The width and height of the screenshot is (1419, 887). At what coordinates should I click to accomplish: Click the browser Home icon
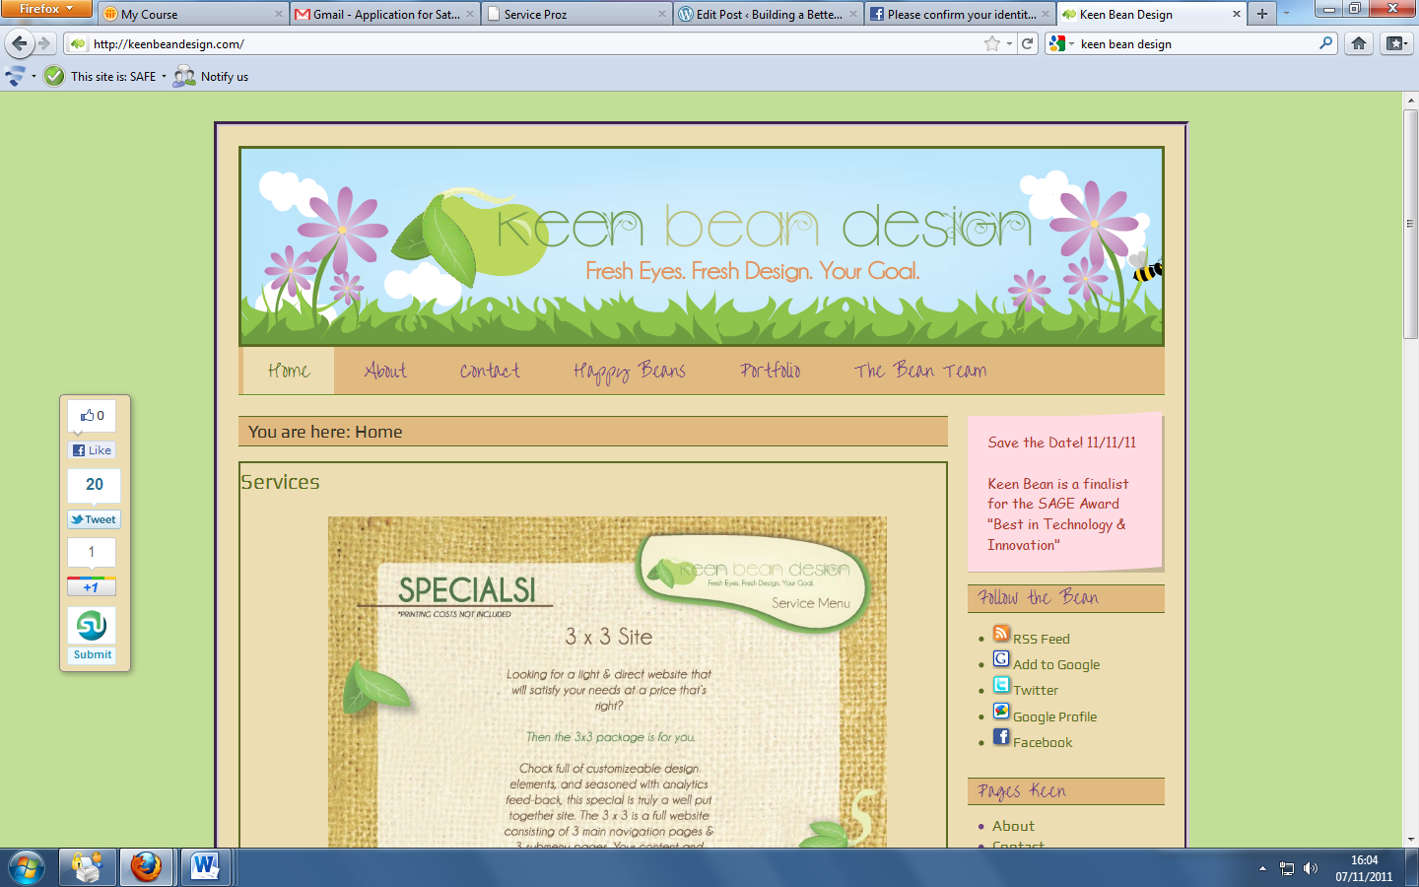pos(1359,43)
